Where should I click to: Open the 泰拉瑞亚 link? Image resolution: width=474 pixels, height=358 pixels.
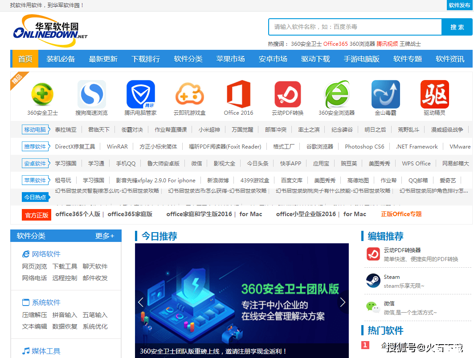tap(65, 129)
